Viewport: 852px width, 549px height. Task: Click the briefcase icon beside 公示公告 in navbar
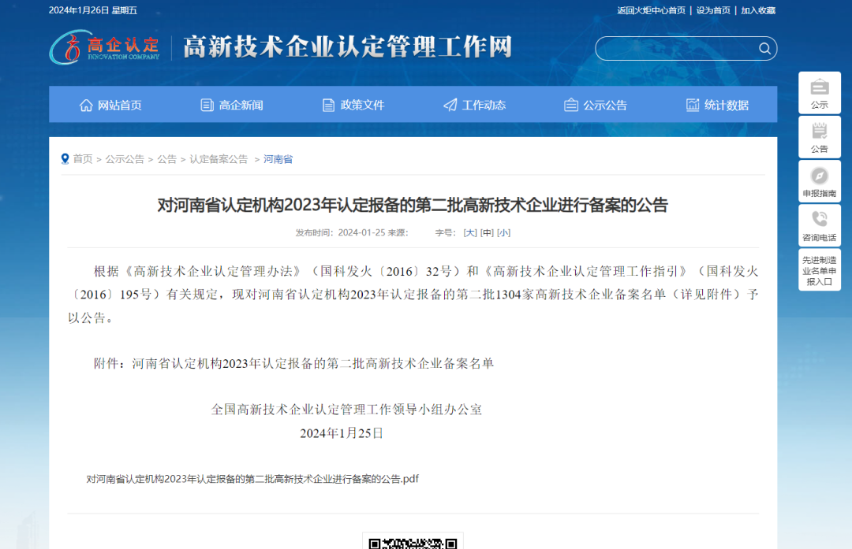tap(571, 106)
